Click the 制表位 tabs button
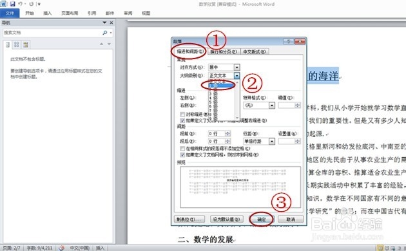The image size is (406, 251). [189, 219]
